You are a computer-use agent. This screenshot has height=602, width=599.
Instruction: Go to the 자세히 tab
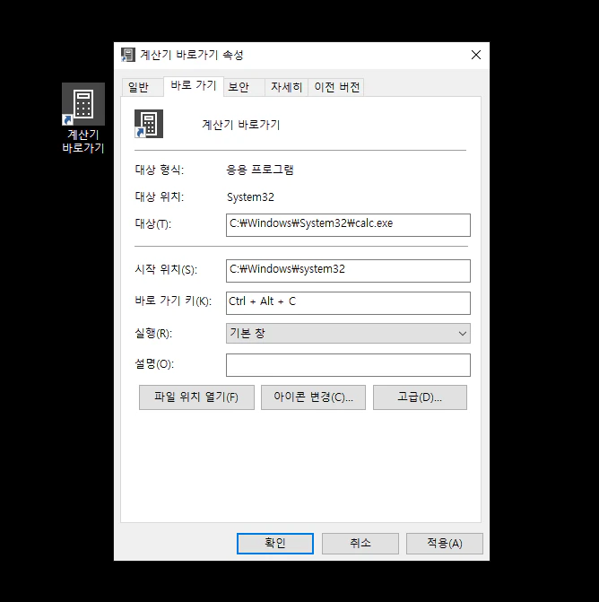click(x=286, y=87)
